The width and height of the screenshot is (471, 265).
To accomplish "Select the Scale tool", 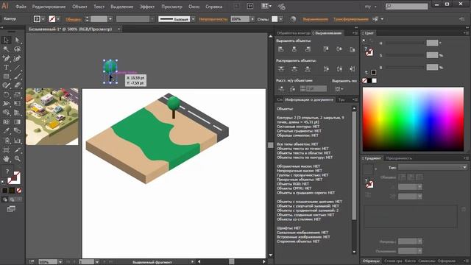I will [17, 95].
